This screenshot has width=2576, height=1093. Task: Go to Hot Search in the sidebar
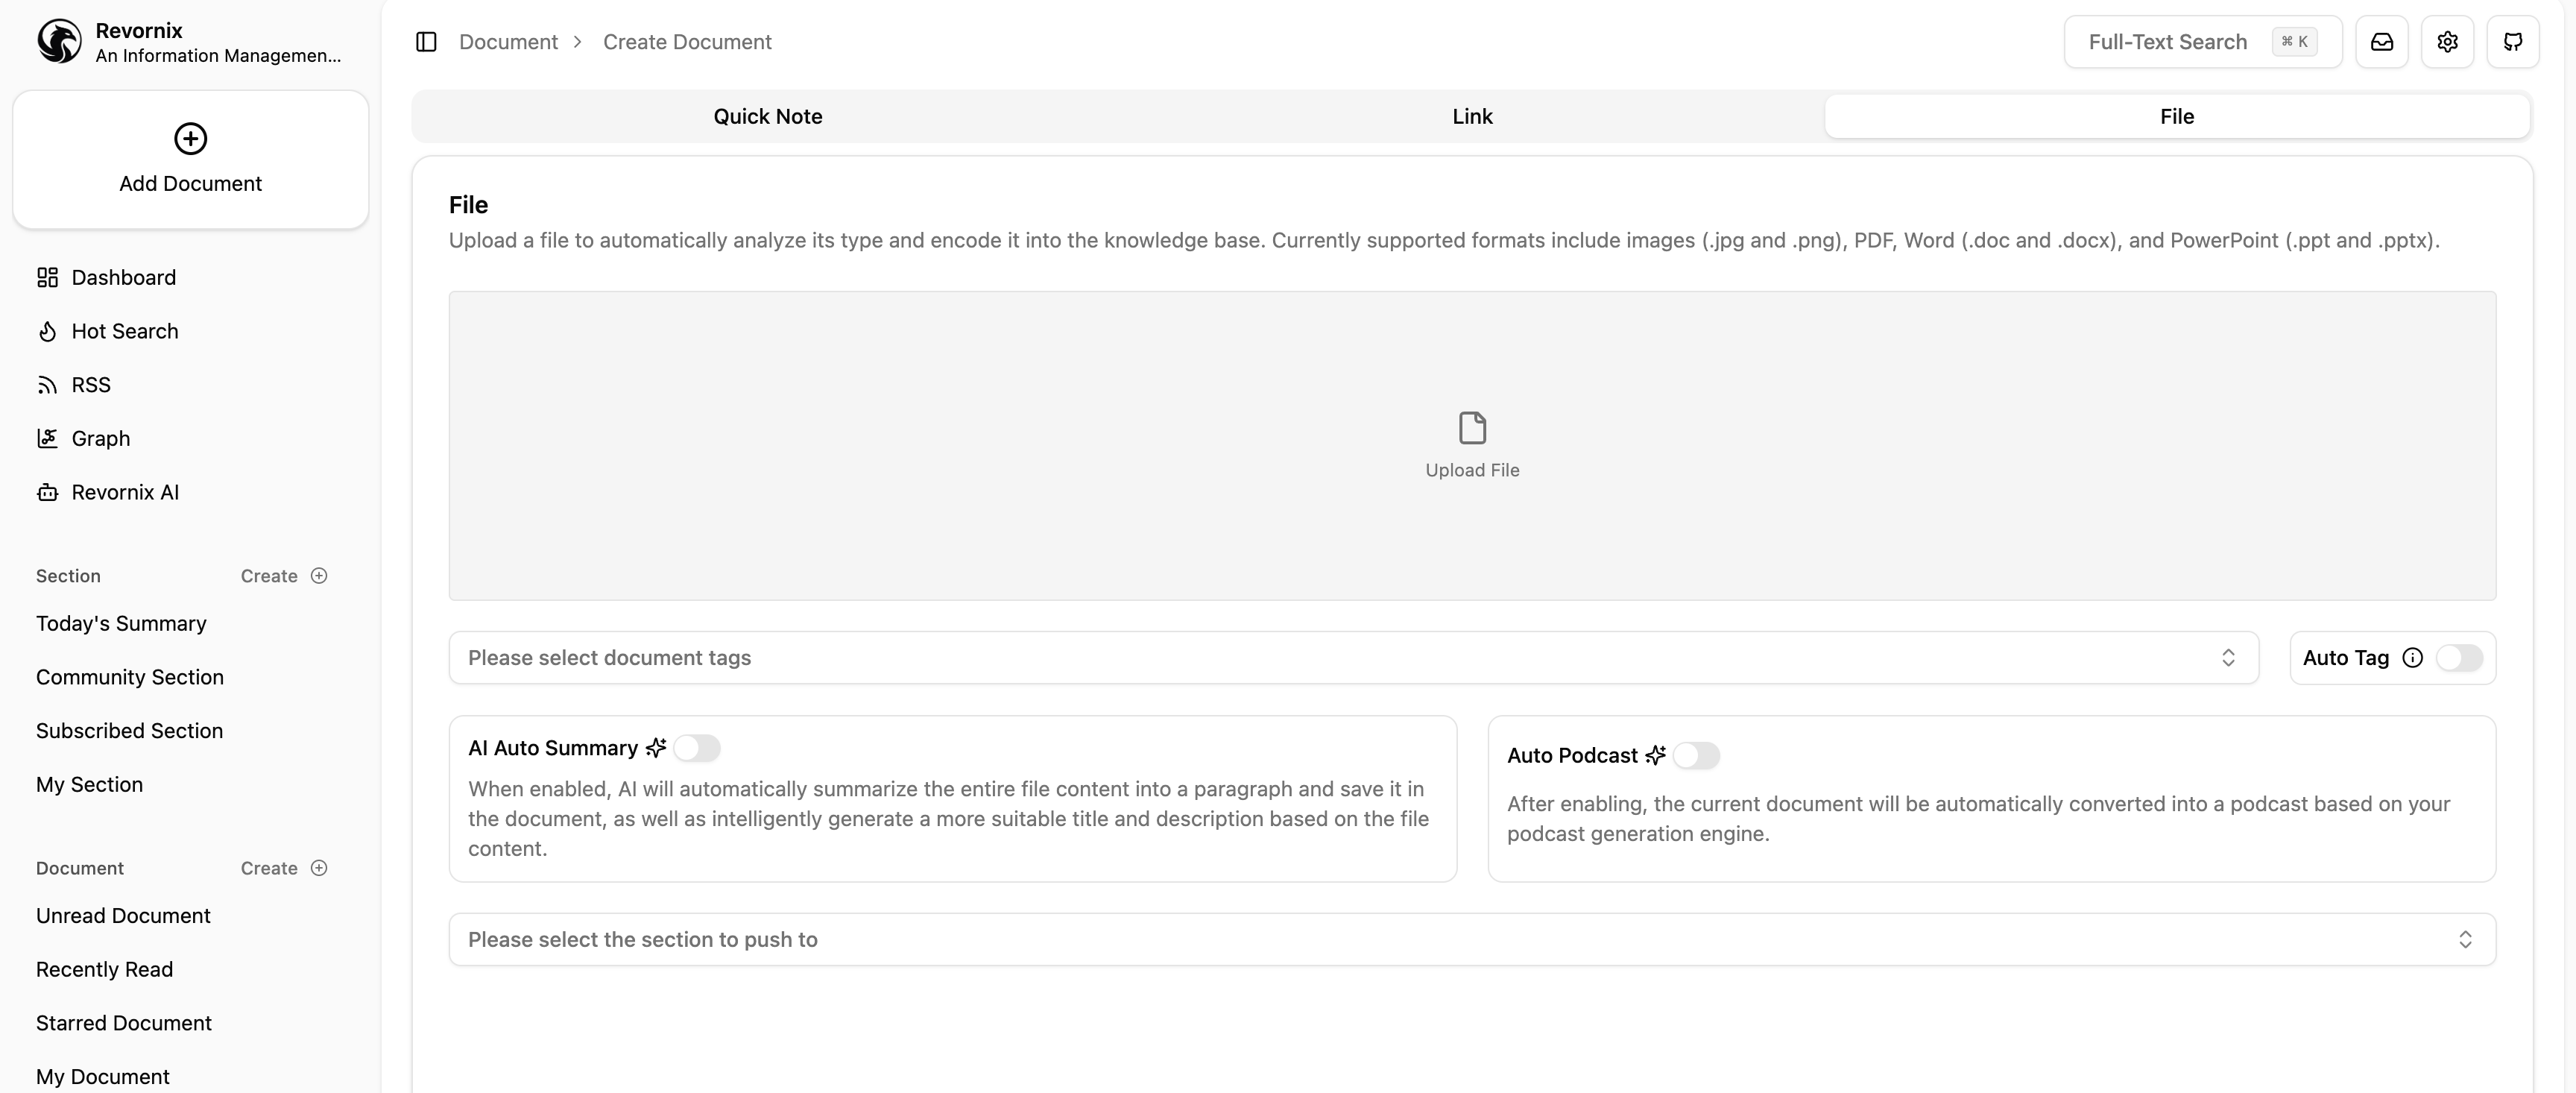click(124, 331)
